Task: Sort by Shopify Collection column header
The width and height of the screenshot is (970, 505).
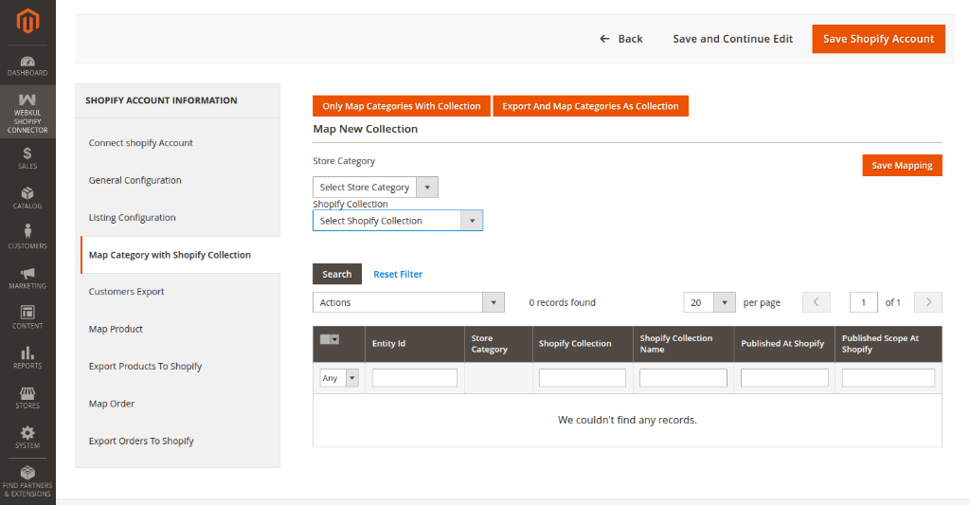Action: (583, 344)
